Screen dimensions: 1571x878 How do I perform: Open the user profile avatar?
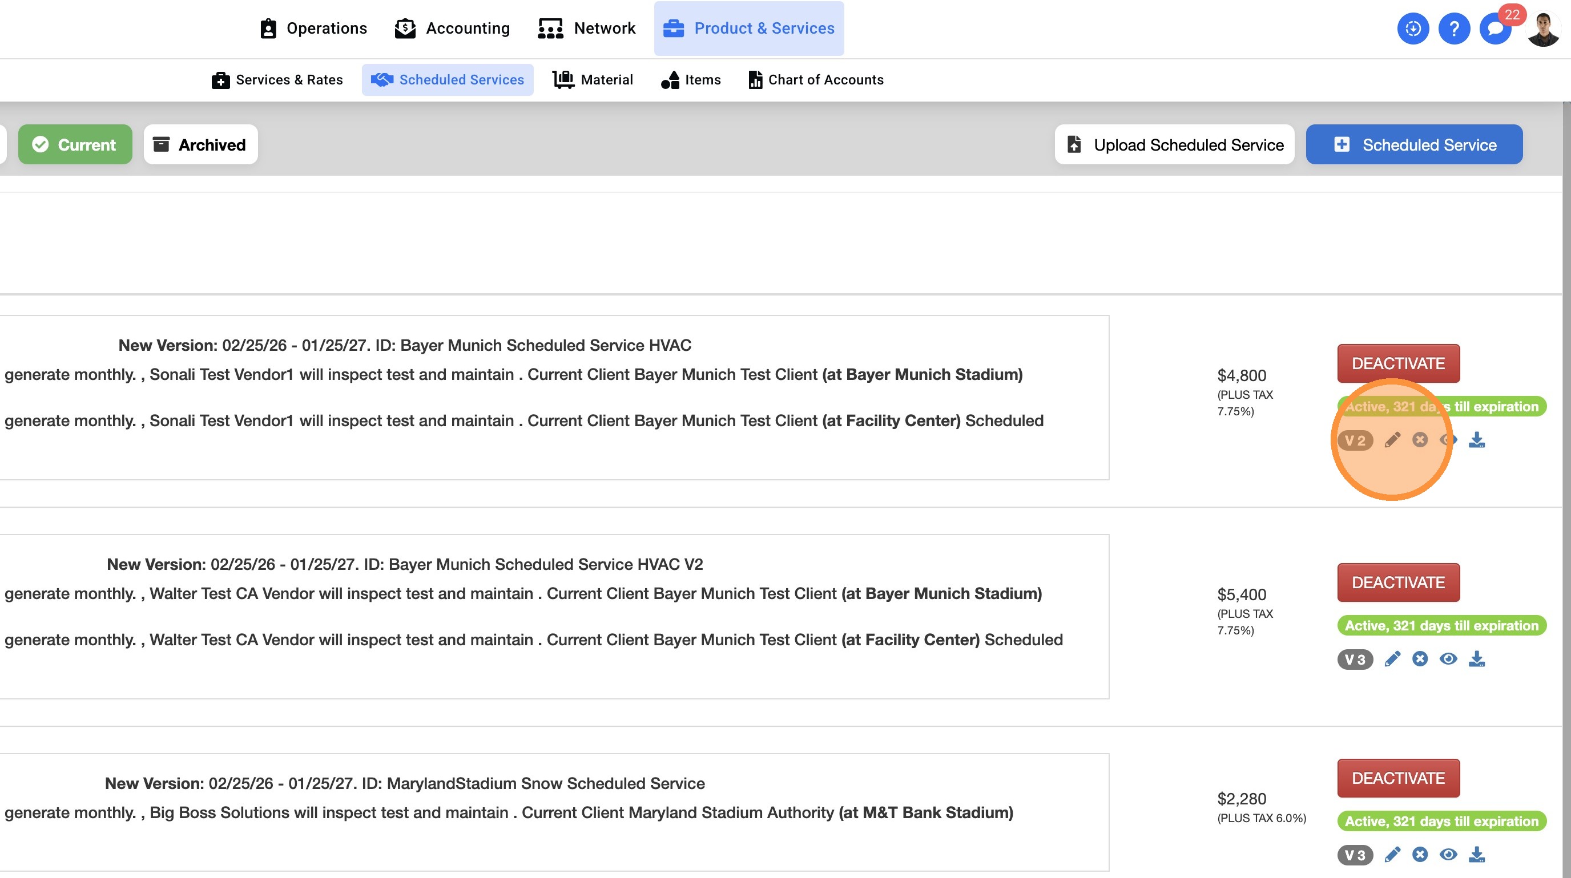(1543, 29)
